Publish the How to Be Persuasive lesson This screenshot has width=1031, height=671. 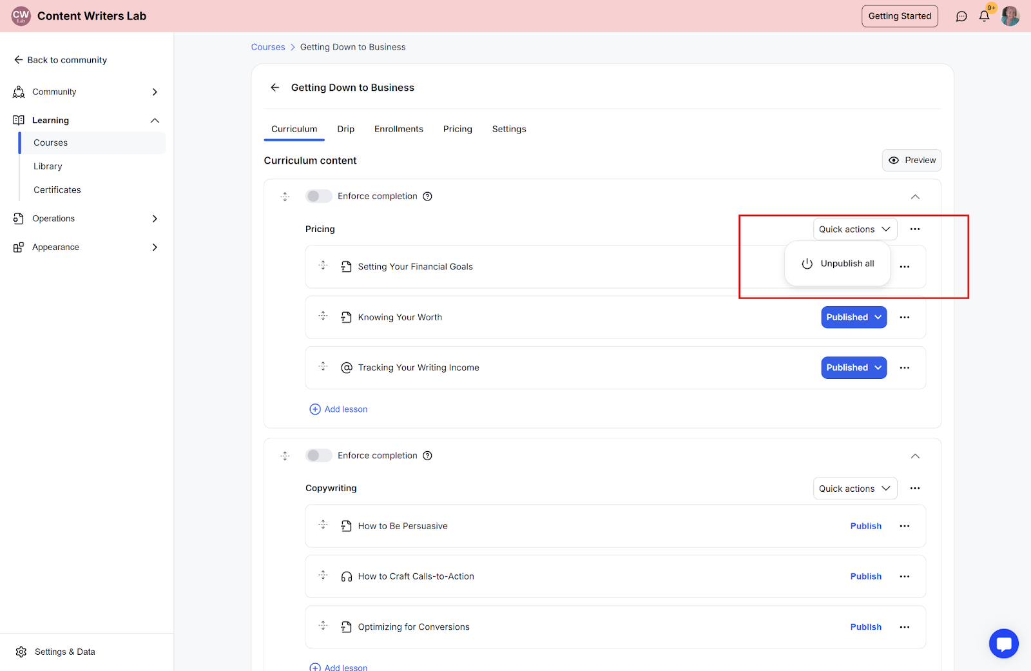[865, 526]
